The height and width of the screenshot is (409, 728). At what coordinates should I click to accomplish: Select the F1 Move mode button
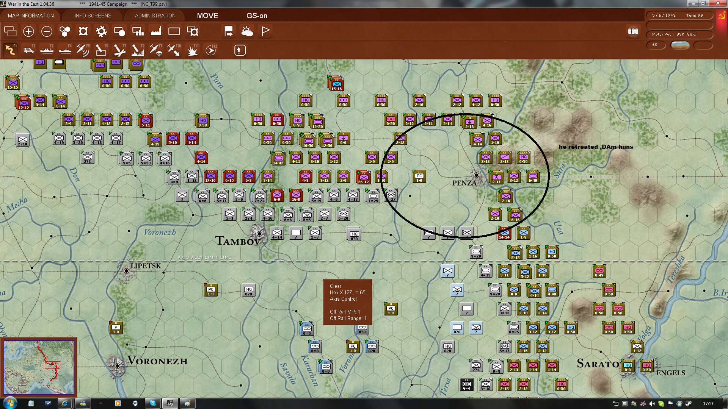coord(10,50)
